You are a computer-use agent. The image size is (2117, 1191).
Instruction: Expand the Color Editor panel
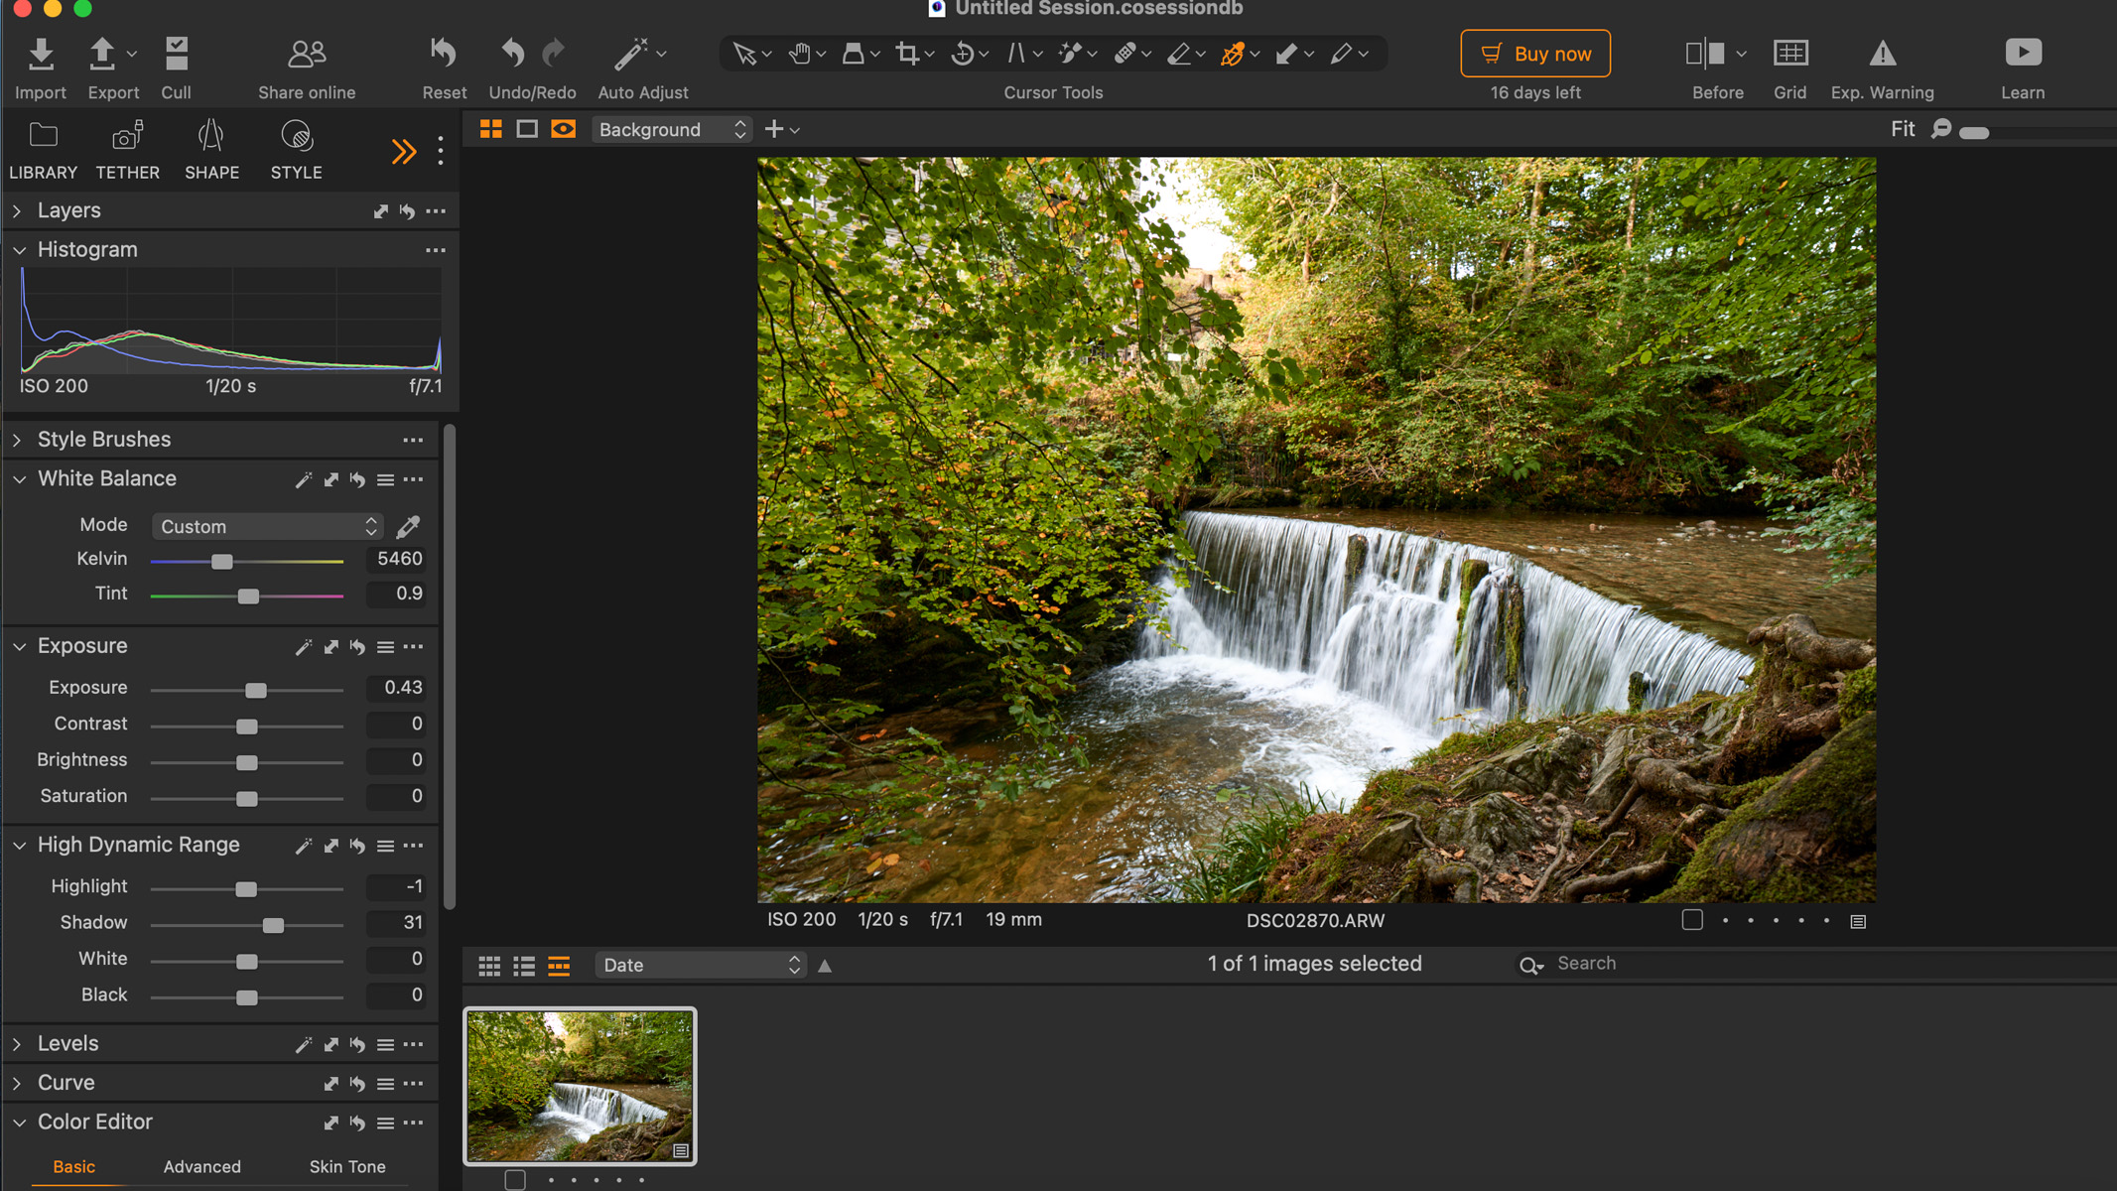tap(18, 1122)
